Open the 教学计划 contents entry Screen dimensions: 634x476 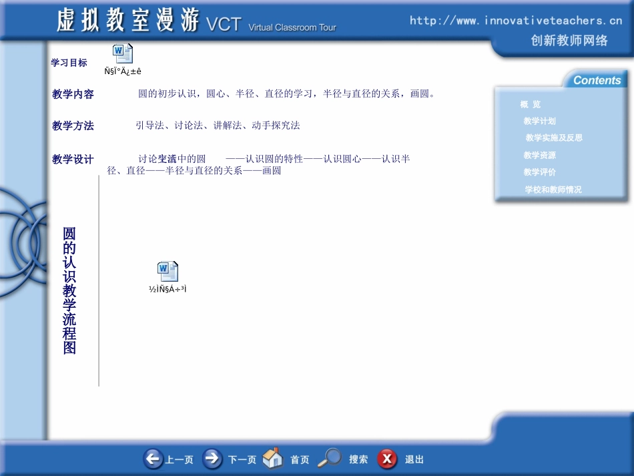(539, 121)
